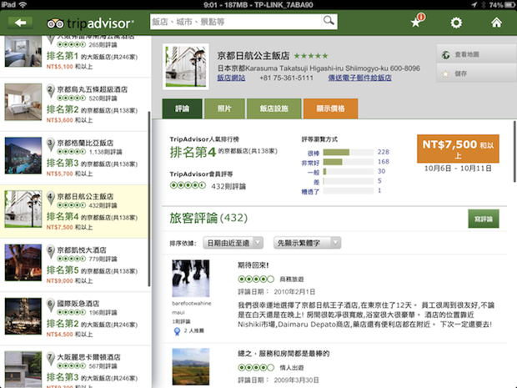Image resolution: width=517 pixels, height=388 pixels.
Task: Select 京都烏丸五條超級酒店 list title
Action: click(x=93, y=89)
